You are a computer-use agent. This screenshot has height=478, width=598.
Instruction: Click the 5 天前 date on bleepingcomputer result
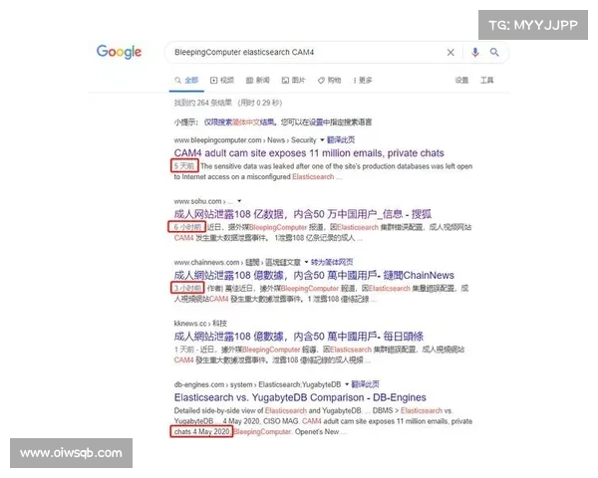pyautogui.click(x=184, y=166)
